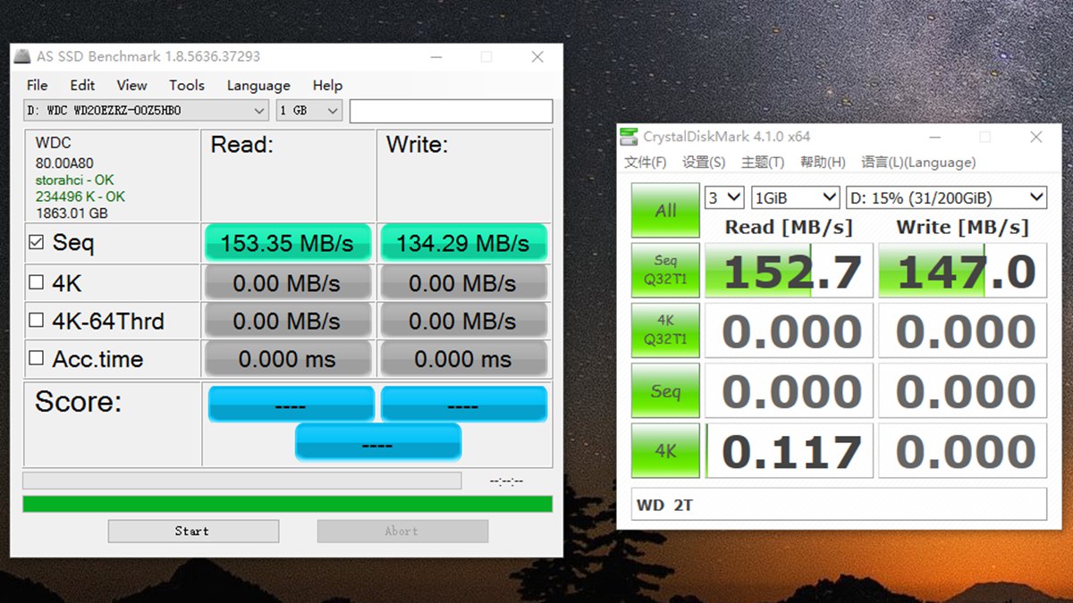This screenshot has height=603, width=1073.
Task: Click the green progress bar
Action: pos(287,505)
